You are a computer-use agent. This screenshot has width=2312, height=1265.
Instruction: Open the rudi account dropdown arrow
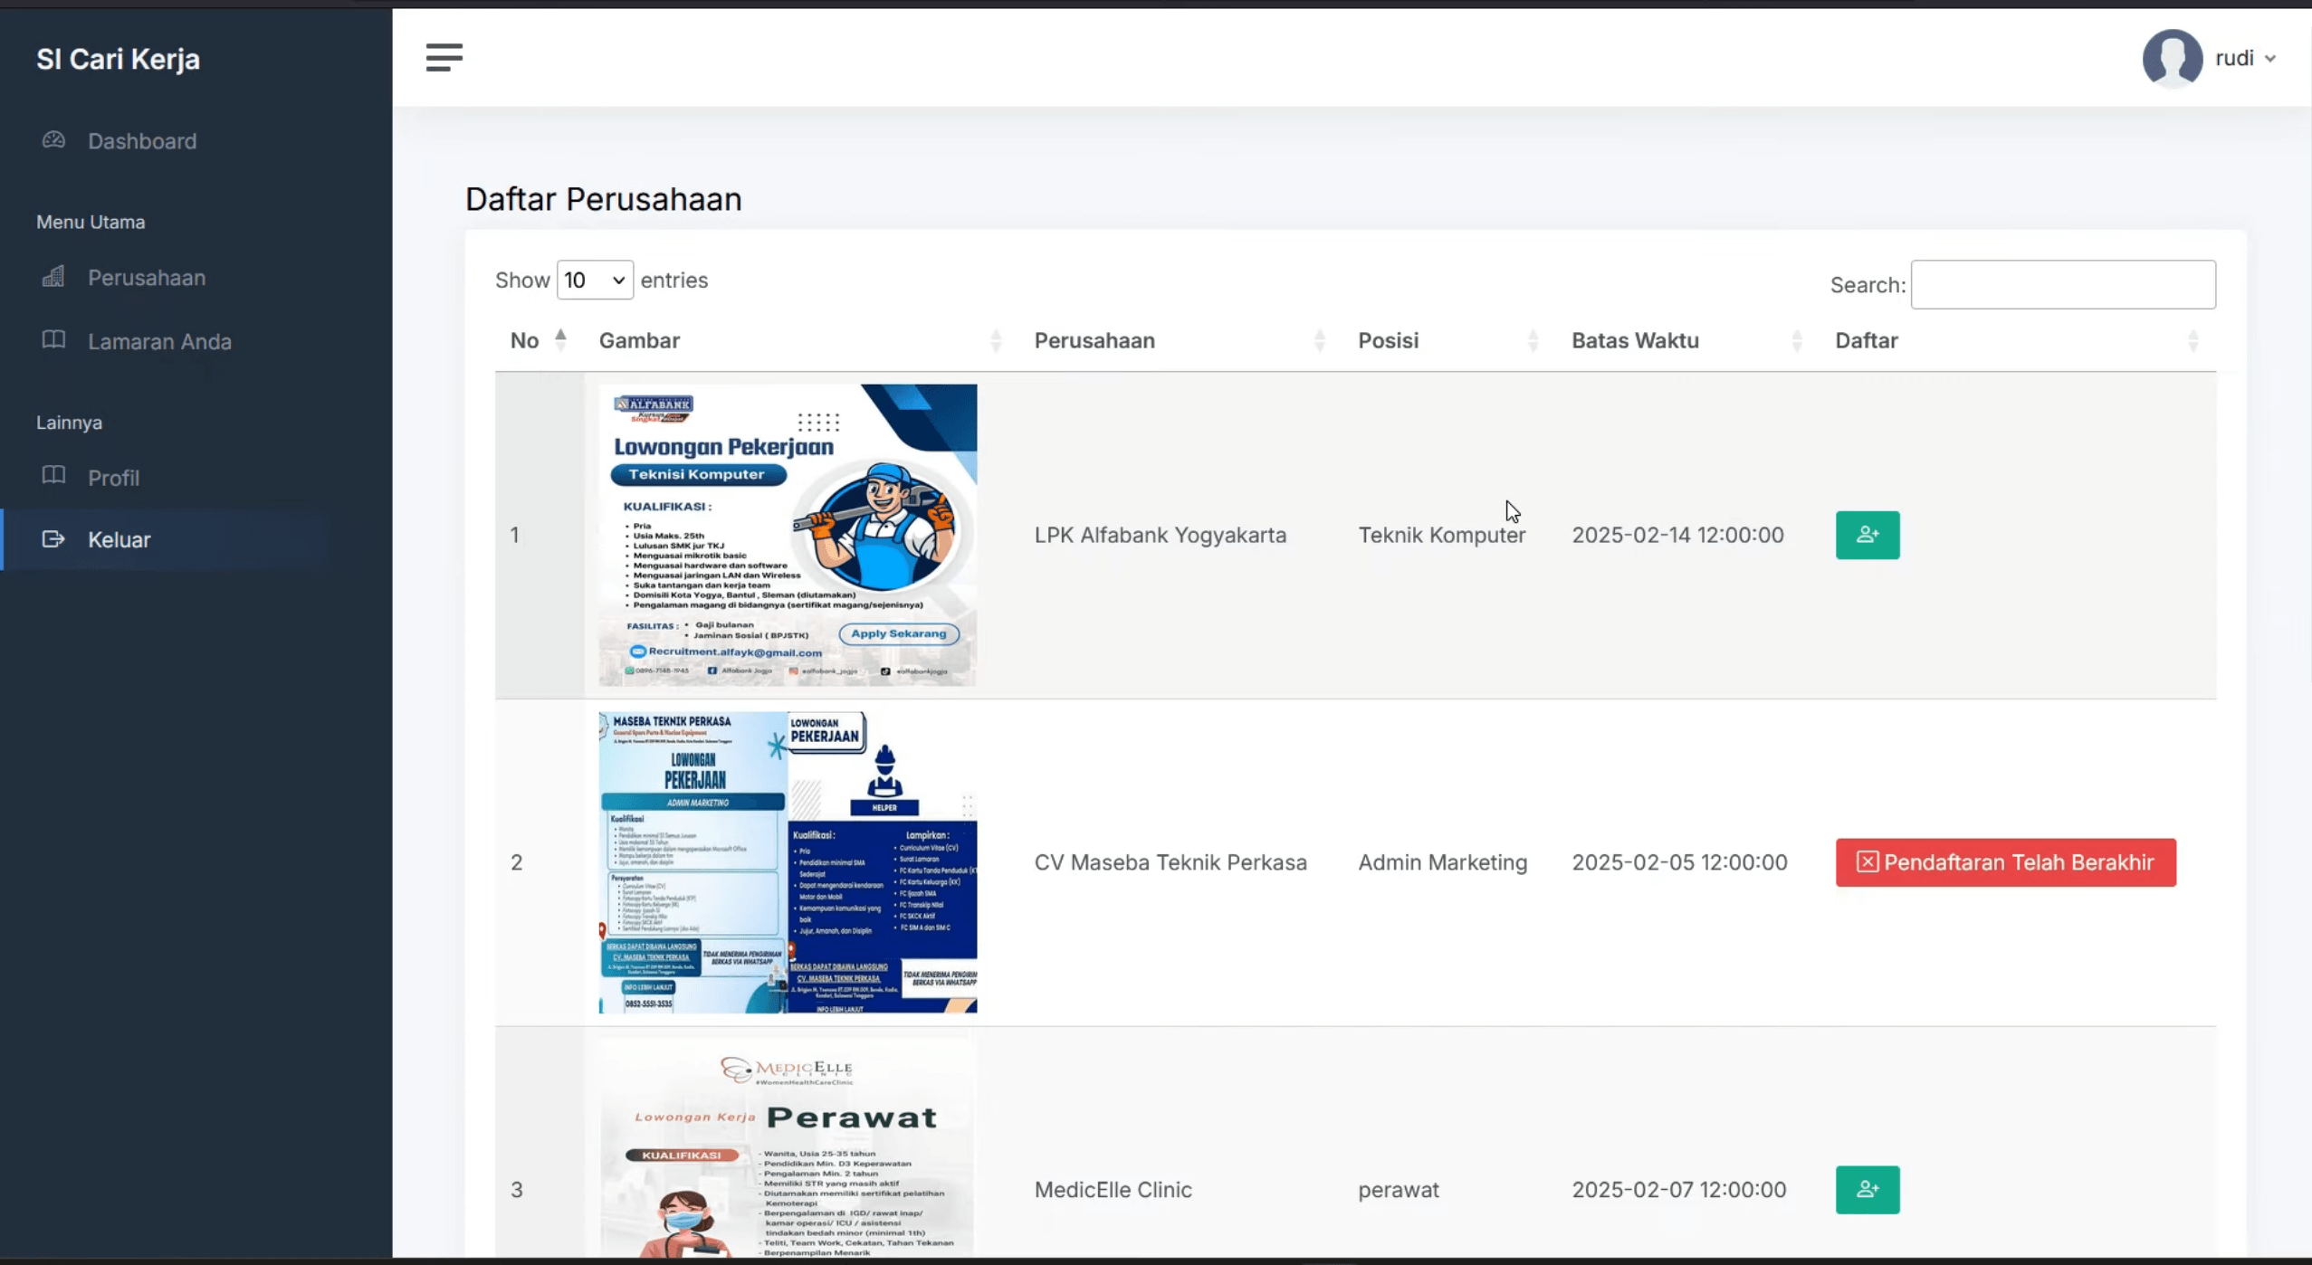(x=2270, y=59)
